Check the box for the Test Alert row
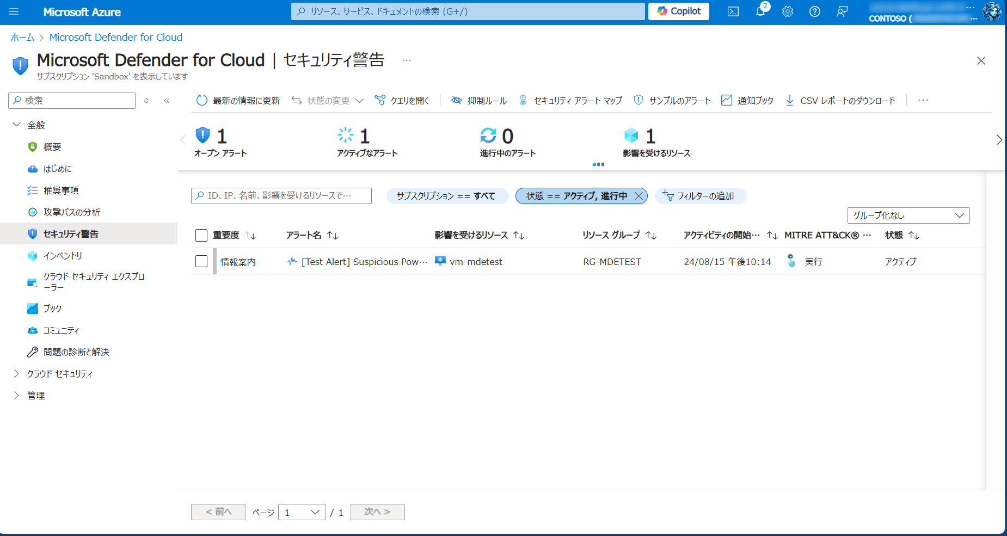This screenshot has height=536, width=1007. coord(201,261)
